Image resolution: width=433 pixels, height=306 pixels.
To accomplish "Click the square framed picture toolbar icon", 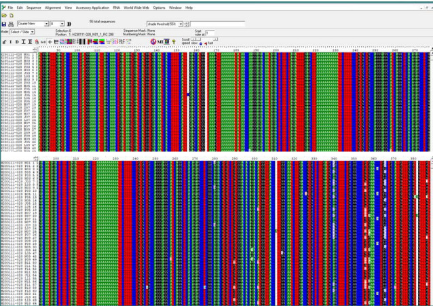I will point(166,41).
